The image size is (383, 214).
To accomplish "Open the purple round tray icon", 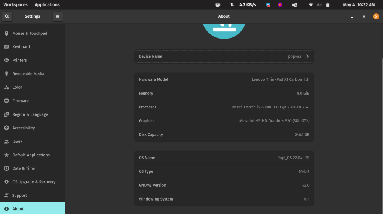I will (x=280, y=4).
